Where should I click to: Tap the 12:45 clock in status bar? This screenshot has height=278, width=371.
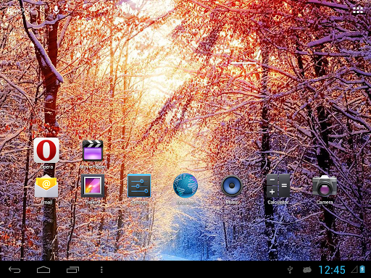point(332,270)
